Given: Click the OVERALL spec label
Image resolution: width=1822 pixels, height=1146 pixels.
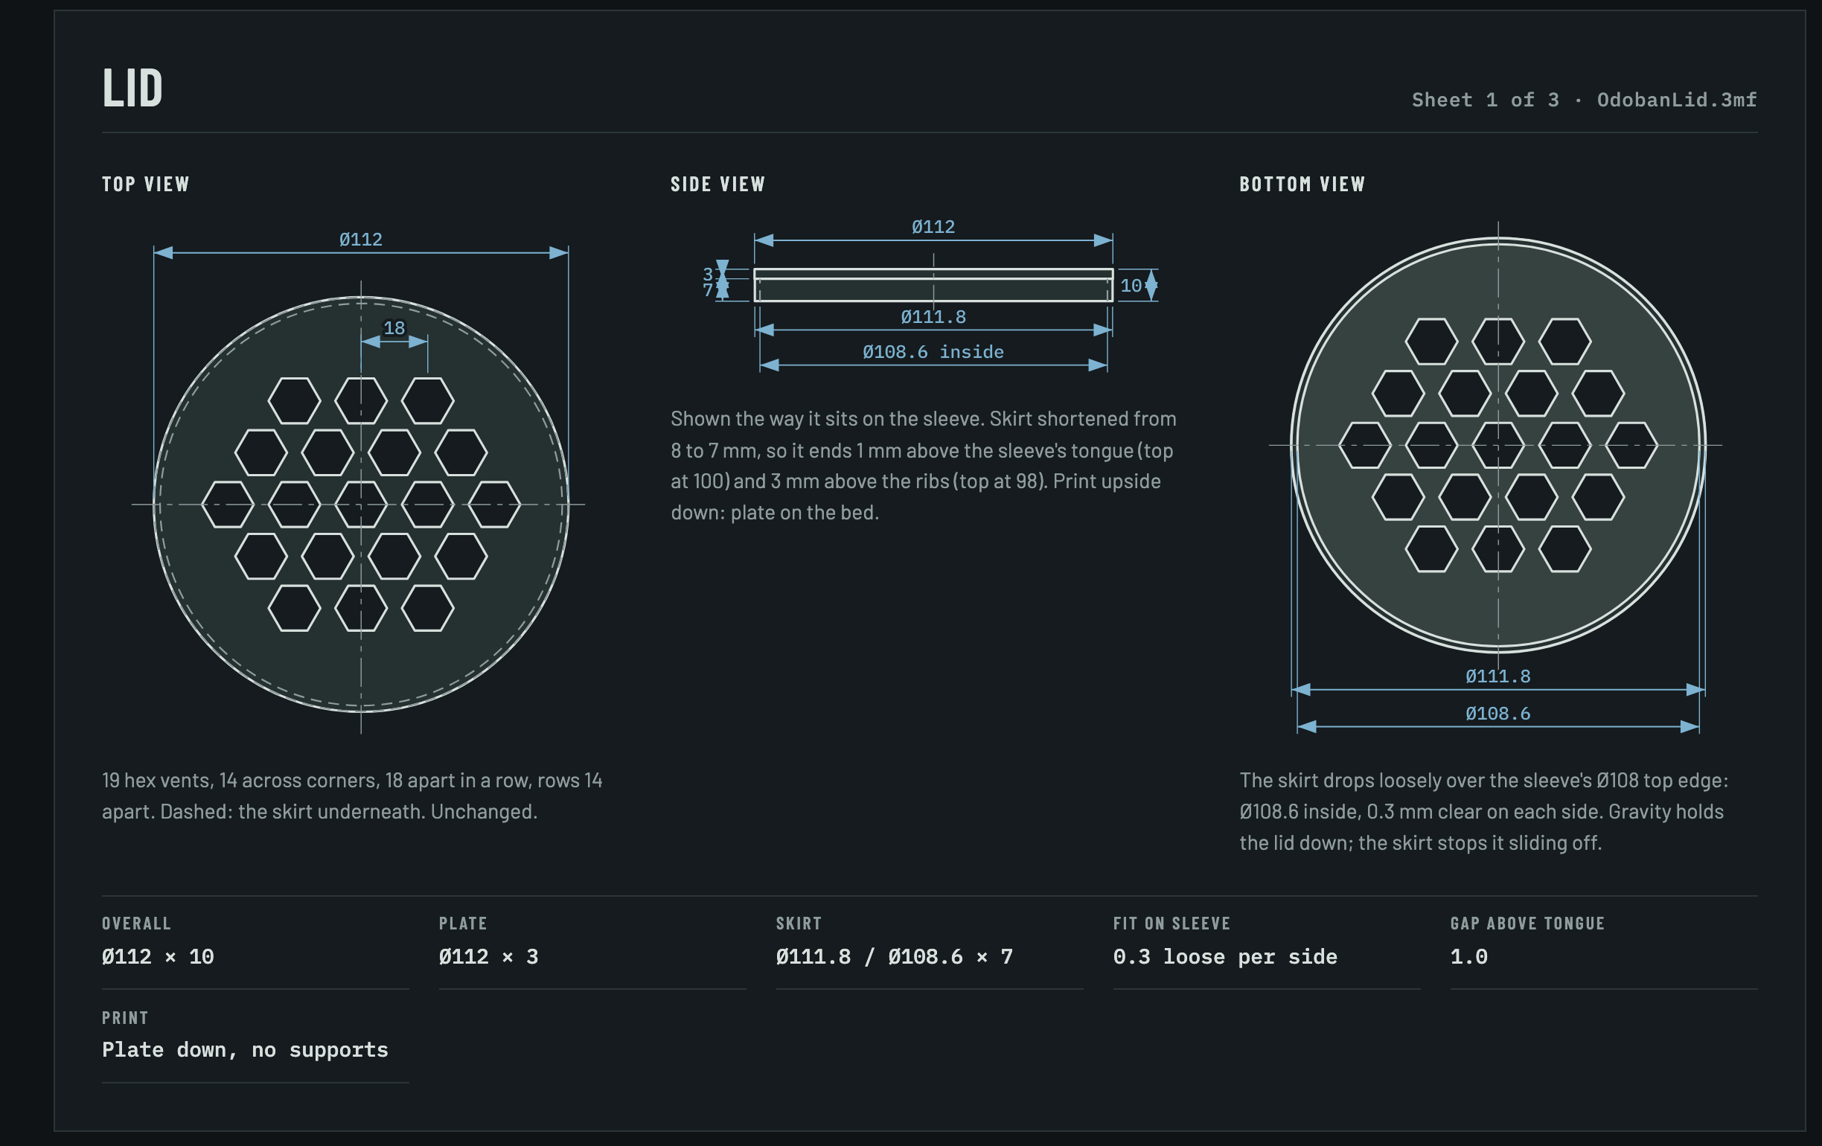Looking at the screenshot, I should (136, 923).
